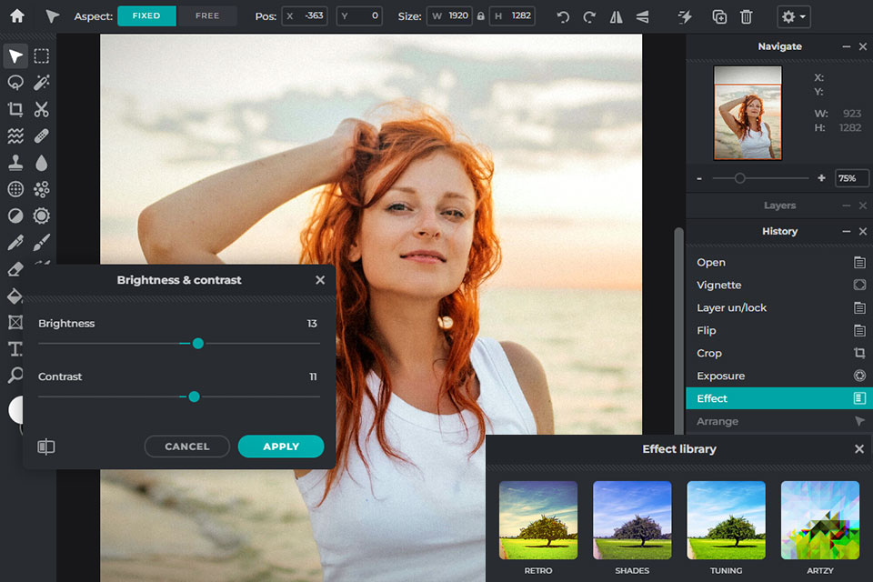Choose the Marquee select tool
The image size is (873, 582).
(42, 56)
